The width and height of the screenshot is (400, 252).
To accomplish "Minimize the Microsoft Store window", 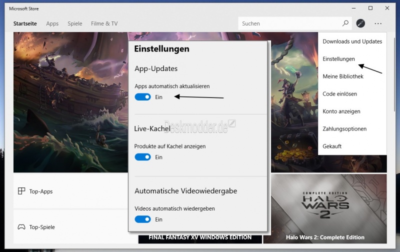I will [x=353, y=8].
